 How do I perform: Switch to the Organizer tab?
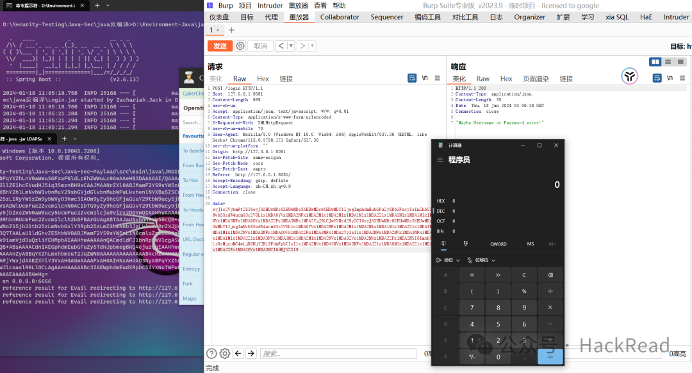pos(529,17)
